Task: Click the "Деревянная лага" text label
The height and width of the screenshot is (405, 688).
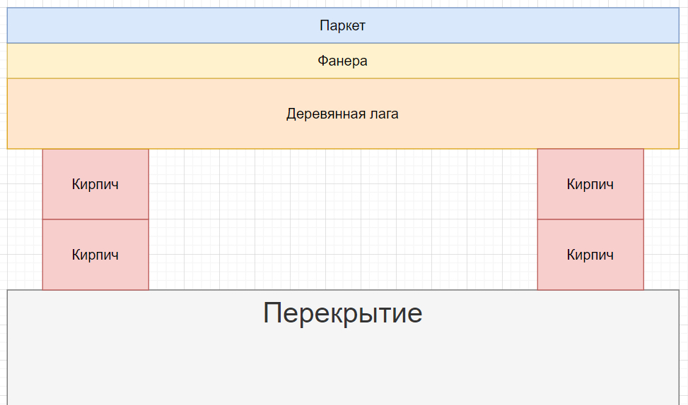Action: coord(342,114)
